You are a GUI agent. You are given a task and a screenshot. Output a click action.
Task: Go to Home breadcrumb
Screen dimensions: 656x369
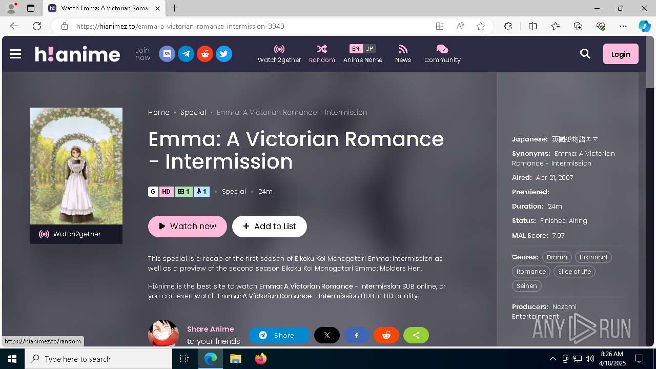(x=159, y=112)
